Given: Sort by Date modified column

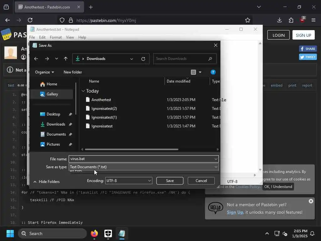Looking at the screenshot, I should click(x=178, y=81).
